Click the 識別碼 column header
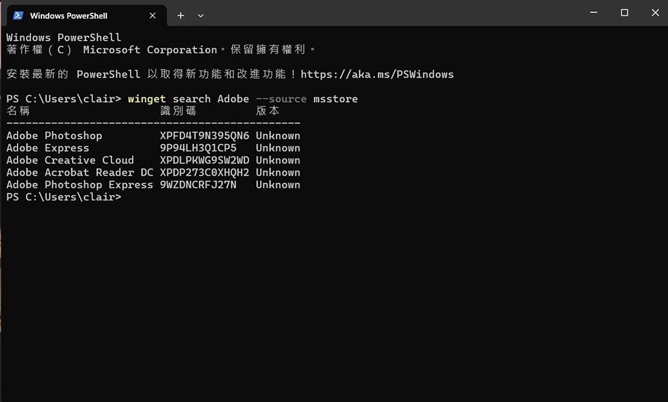This screenshot has height=402, width=668. [178, 111]
